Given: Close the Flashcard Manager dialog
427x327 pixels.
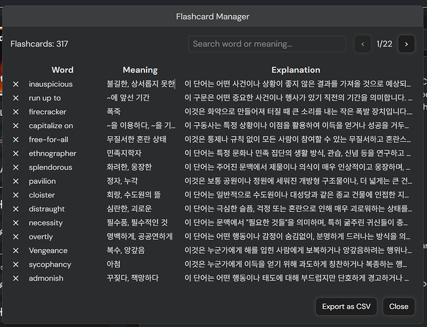Looking at the screenshot, I should click(x=398, y=306).
